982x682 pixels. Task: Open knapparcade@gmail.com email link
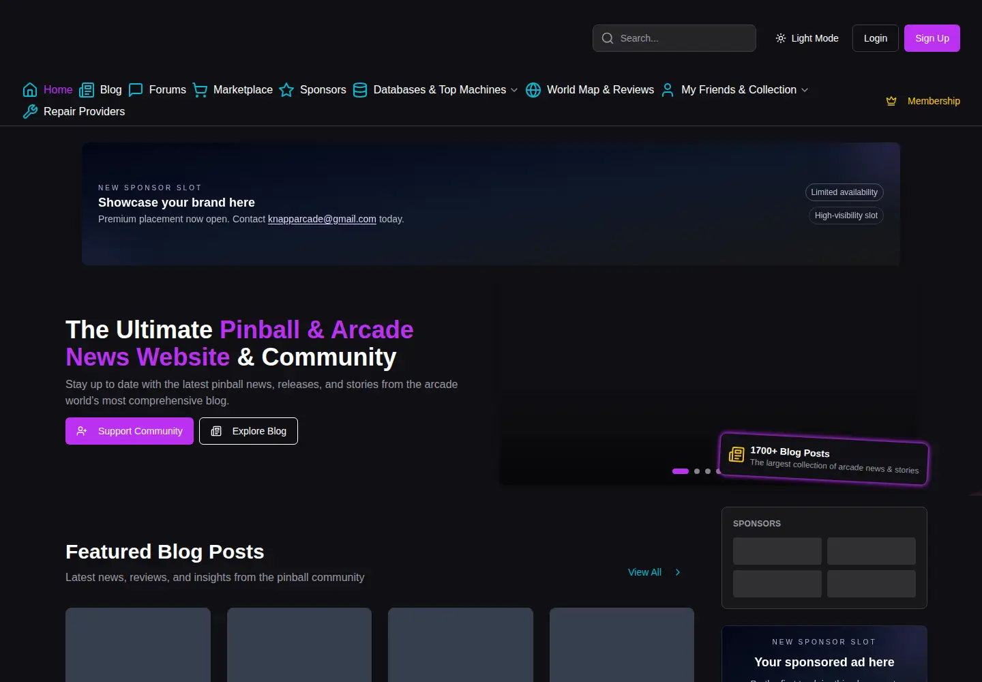coord(322,219)
